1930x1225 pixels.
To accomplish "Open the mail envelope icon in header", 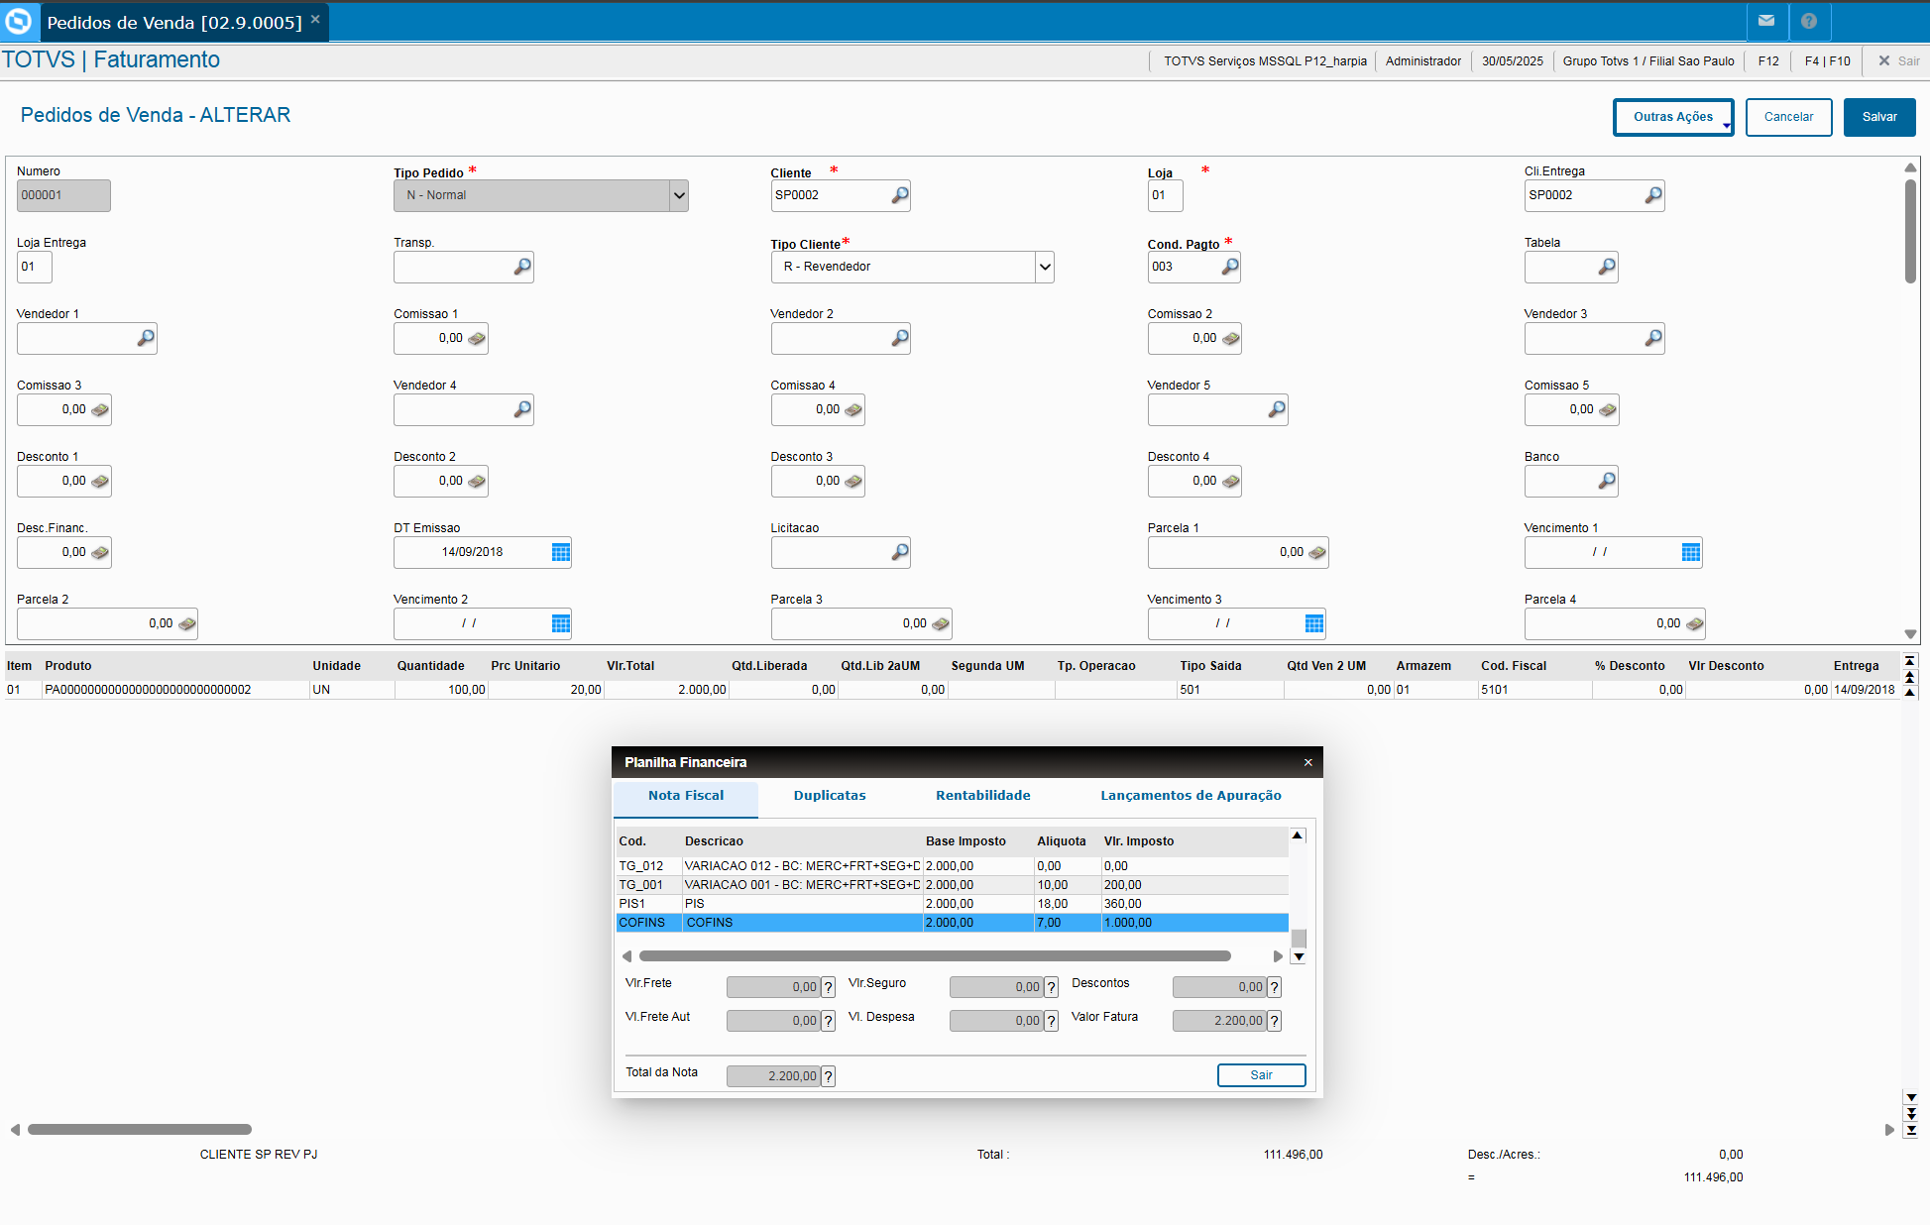I will 1766,21.
